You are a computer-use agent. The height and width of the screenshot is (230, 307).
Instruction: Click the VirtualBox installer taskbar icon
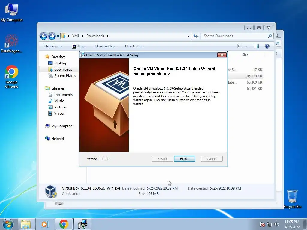[x=82, y=224]
